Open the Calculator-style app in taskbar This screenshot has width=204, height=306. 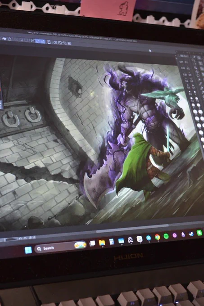(x=112, y=242)
